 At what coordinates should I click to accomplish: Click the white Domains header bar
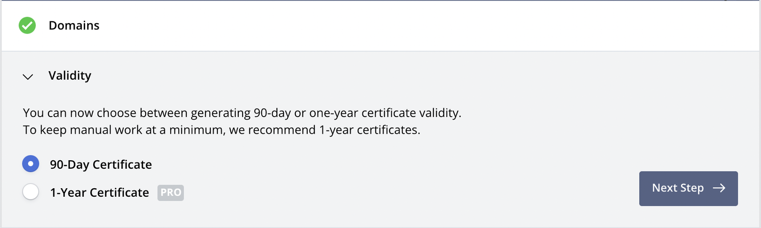[380, 26]
